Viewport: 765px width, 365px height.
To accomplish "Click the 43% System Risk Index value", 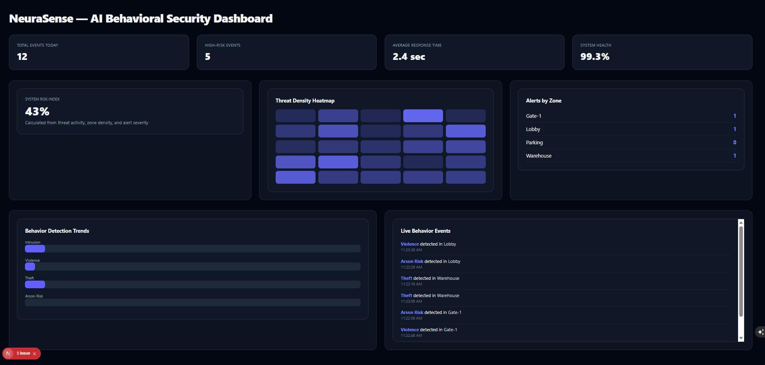I will coord(37,111).
